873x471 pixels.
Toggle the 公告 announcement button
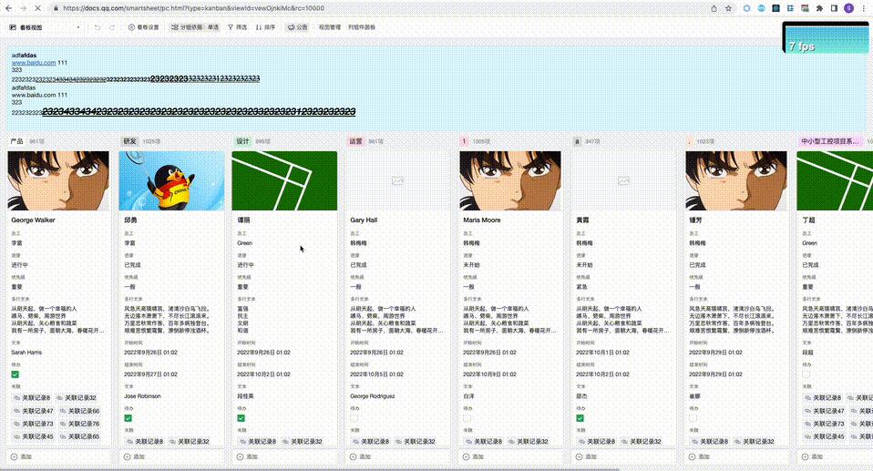[x=297, y=27]
